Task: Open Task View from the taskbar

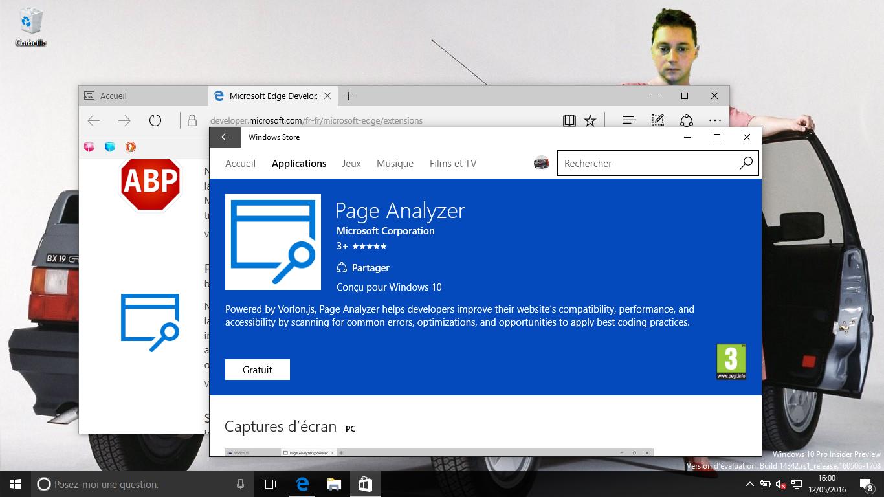Action: click(x=269, y=484)
